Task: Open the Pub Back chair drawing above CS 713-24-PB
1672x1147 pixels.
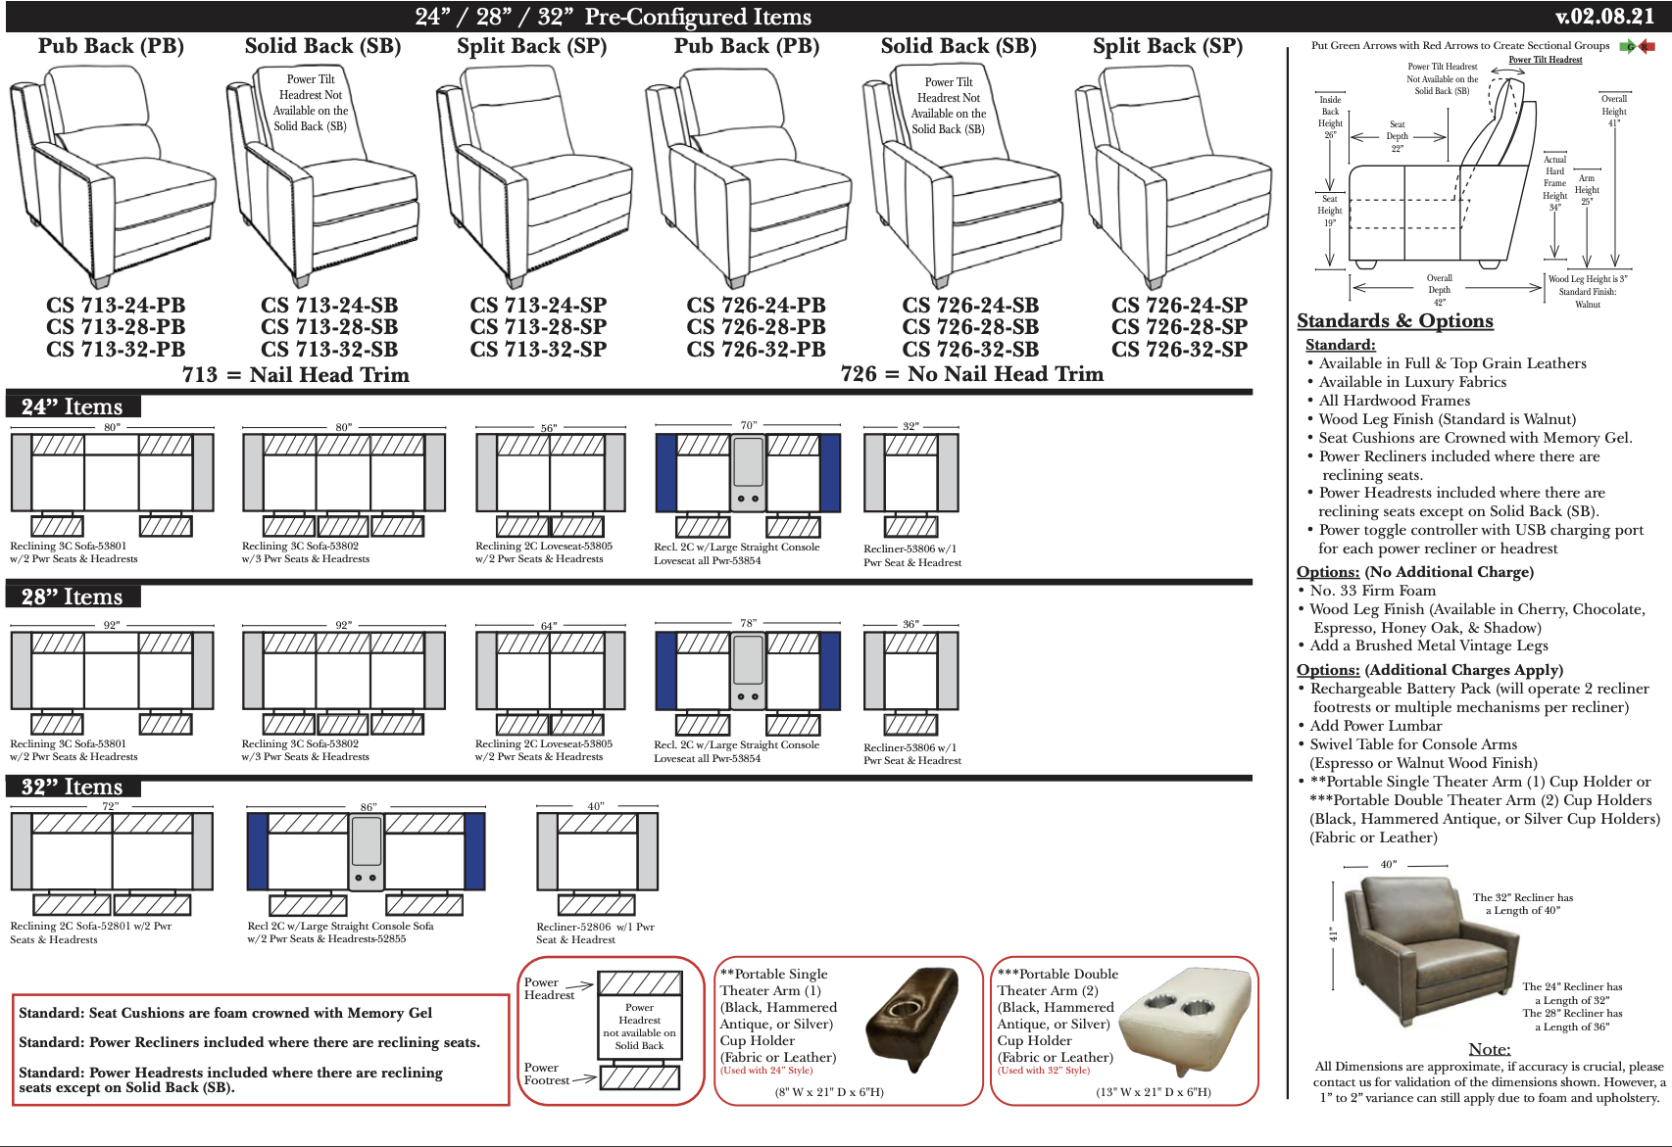Action: pyautogui.click(x=111, y=176)
